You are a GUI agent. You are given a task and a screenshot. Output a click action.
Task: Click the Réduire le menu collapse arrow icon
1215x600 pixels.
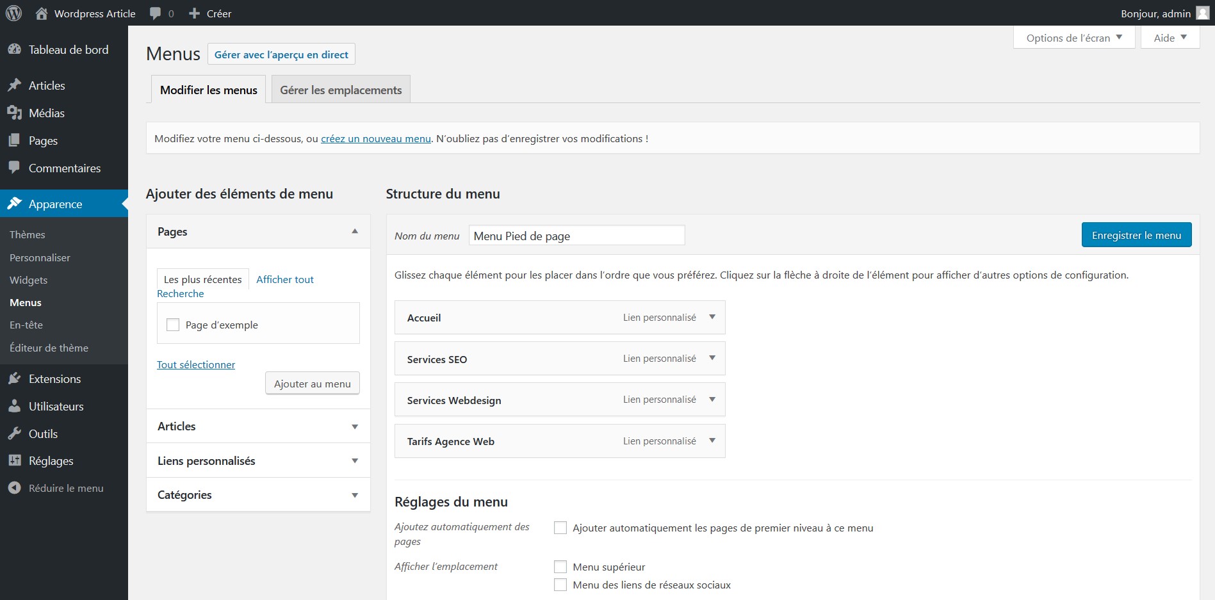[14, 488]
